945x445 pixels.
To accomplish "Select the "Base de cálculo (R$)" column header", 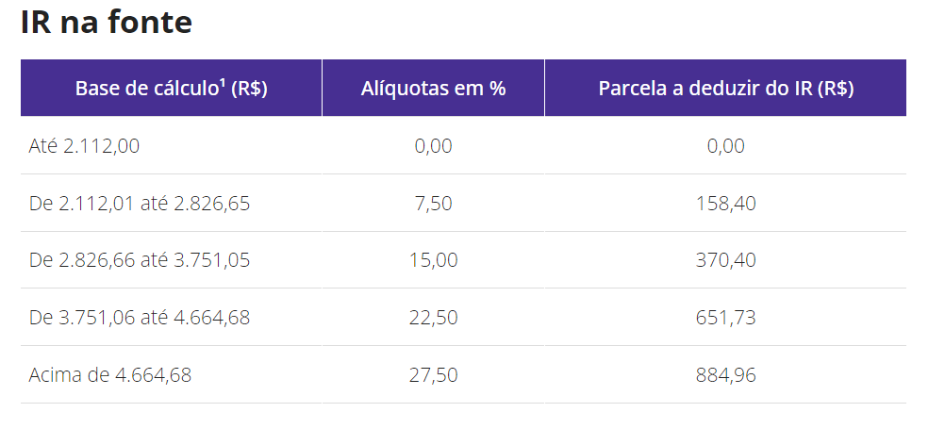I will [171, 89].
